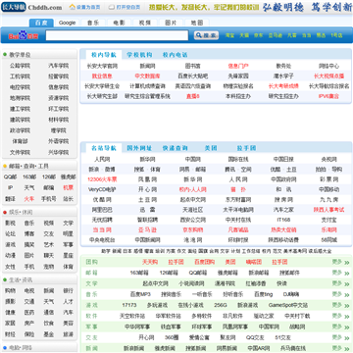Focus the Baidu search input box
353x353 pixels.
(x=117, y=35)
